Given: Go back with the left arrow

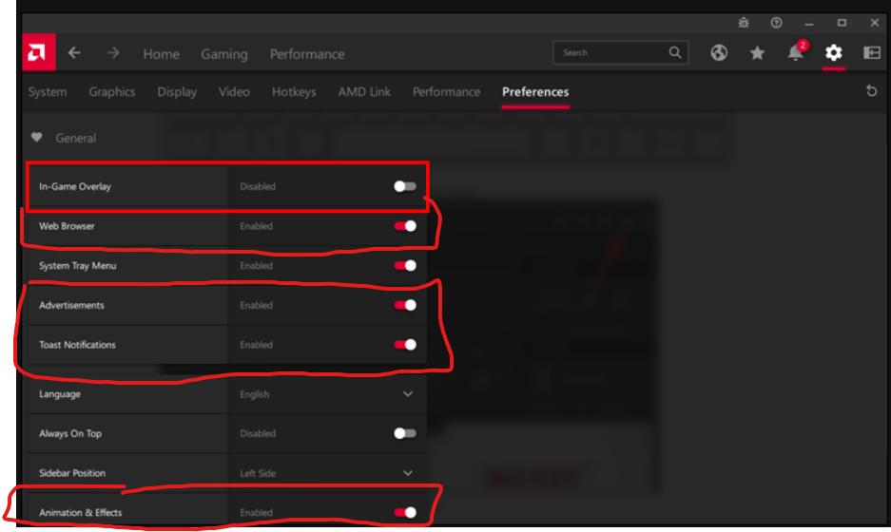Looking at the screenshot, I should (74, 53).
